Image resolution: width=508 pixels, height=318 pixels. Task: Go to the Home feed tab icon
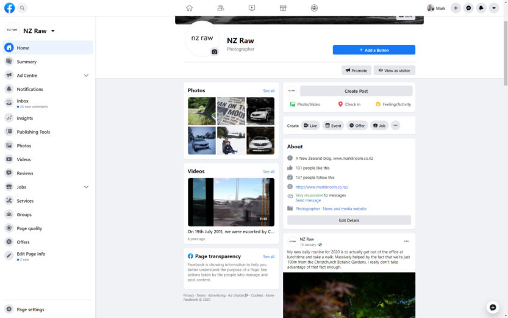[190, 8]
